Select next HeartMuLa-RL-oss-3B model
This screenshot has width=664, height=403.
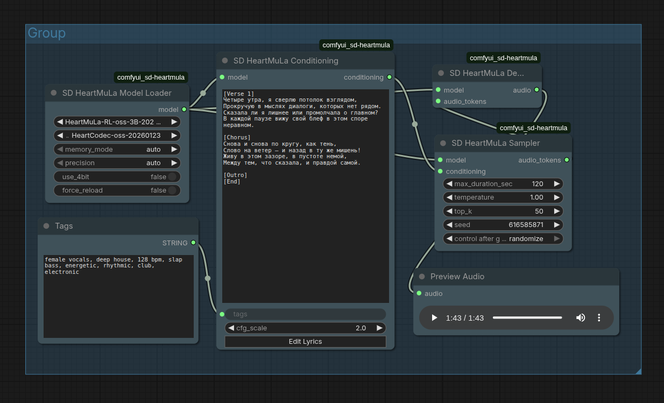point(174,122)
